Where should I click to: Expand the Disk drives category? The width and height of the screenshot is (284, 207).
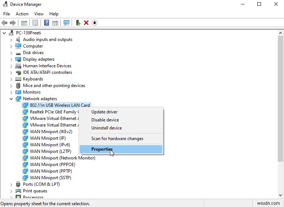coord(11,53)
